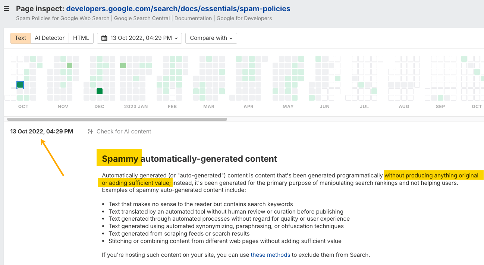The image size is (484, 265).
Task: Expand the 13 Oct 2022 date dropdown
Action: (x=139, y=38)
